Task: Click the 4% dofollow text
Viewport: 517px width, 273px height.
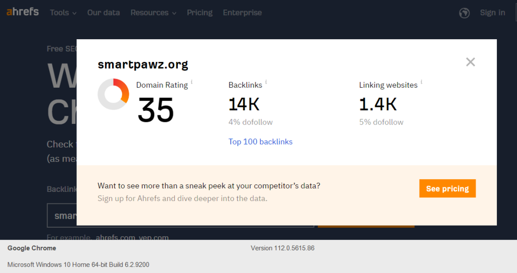Action: pyautogui.click(x=250, y=122)
